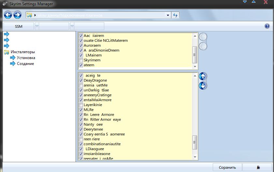Click the first blue arrow in the sidebar

[x=7, y=34]
